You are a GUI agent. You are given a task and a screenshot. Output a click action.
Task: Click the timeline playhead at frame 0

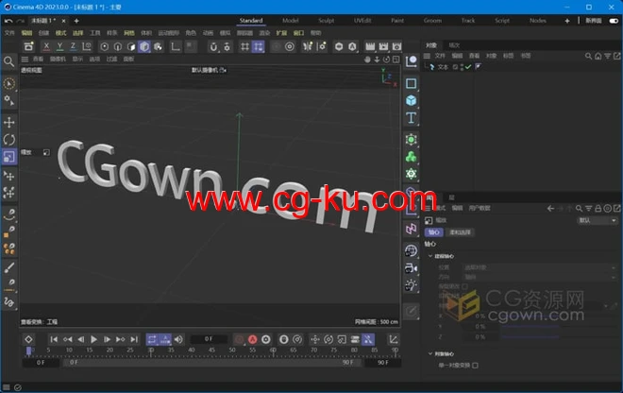coord(28,350)
